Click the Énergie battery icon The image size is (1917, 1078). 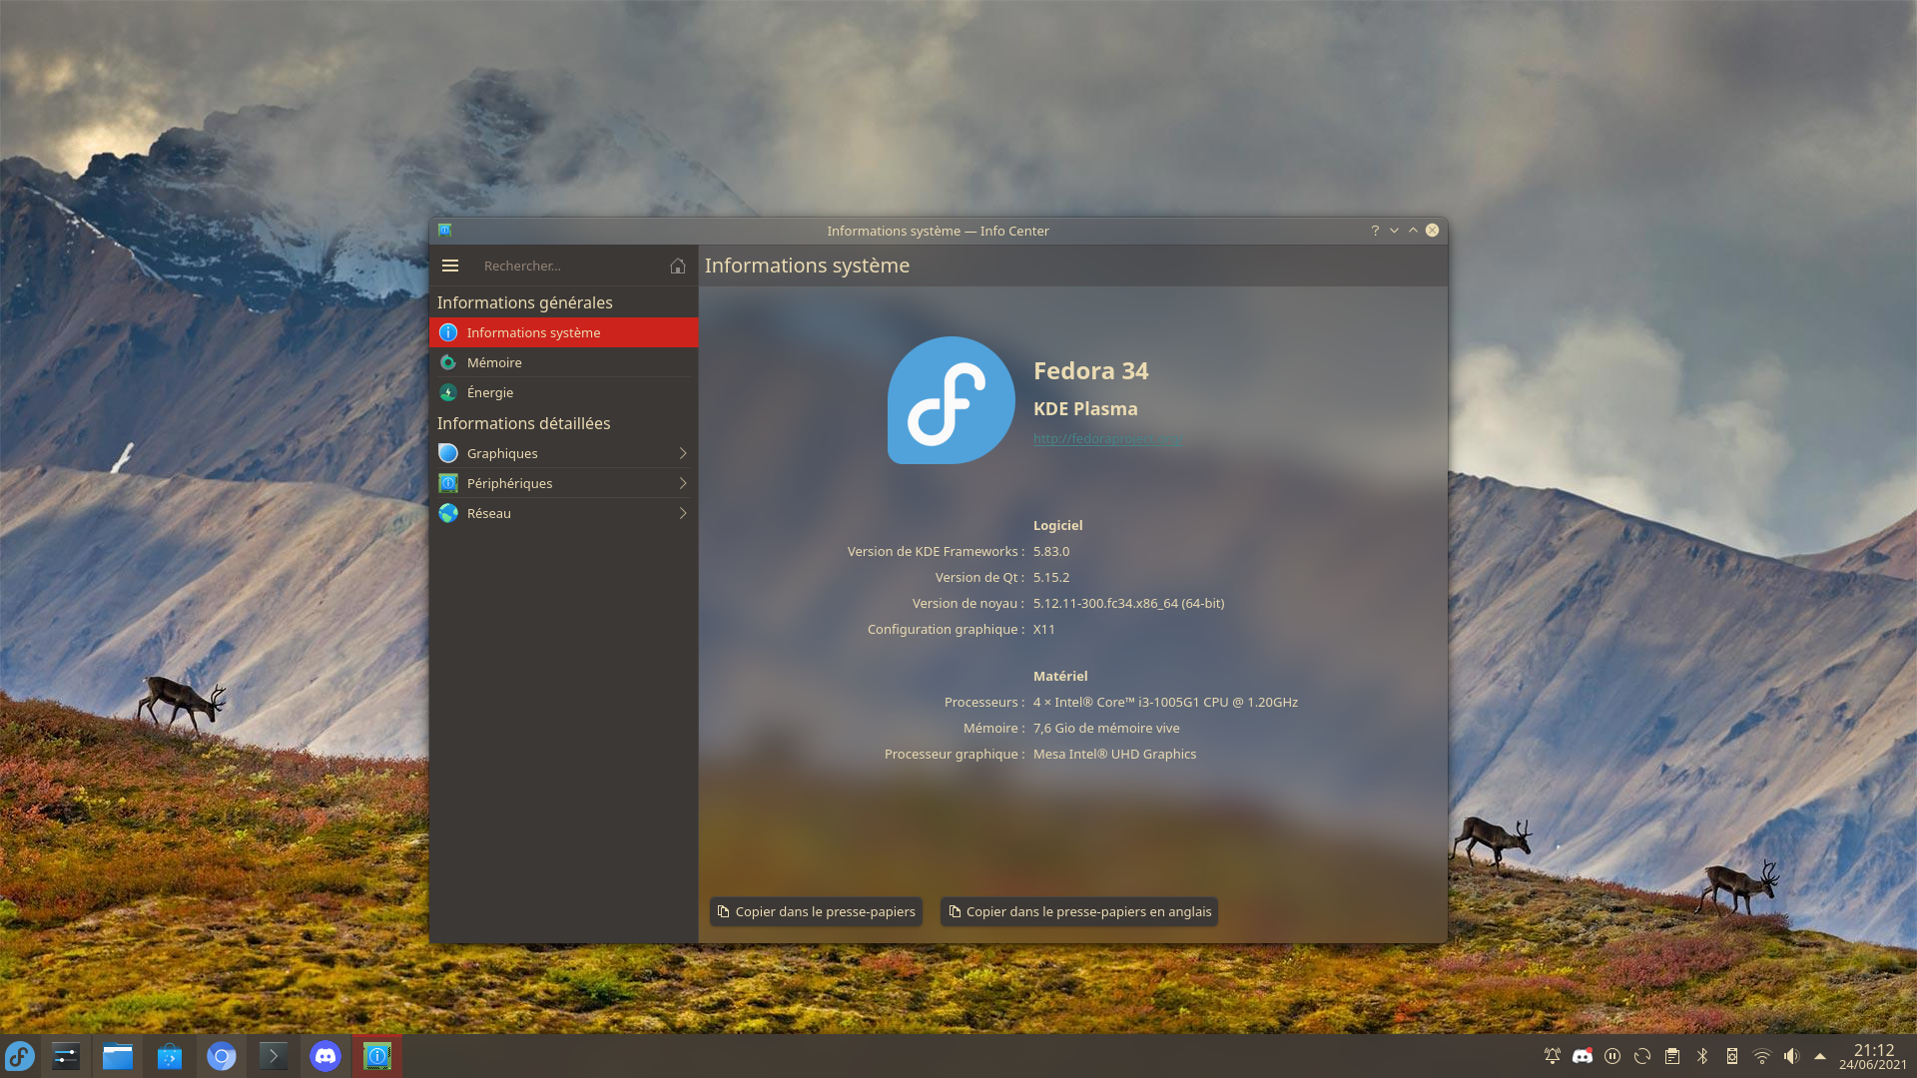(448, 392)
